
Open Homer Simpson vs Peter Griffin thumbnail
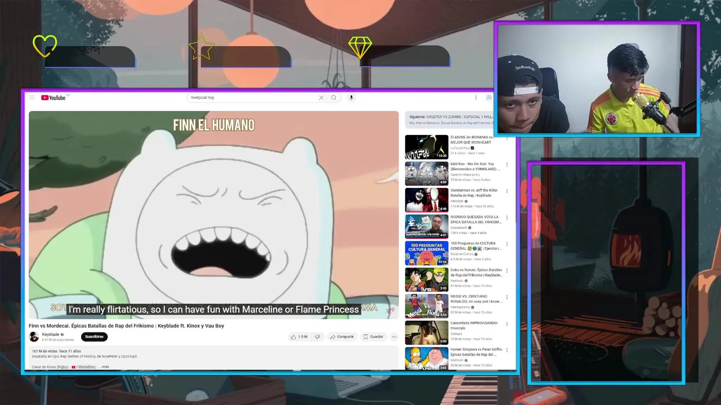click(x=426, y=358)
